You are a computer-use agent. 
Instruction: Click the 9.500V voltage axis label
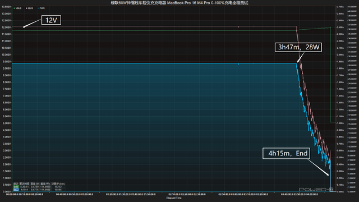(x=6, y=62)
